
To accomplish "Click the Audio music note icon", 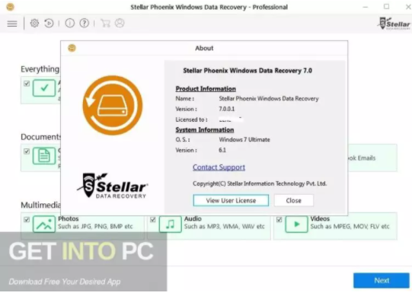I will click(171, 224).
